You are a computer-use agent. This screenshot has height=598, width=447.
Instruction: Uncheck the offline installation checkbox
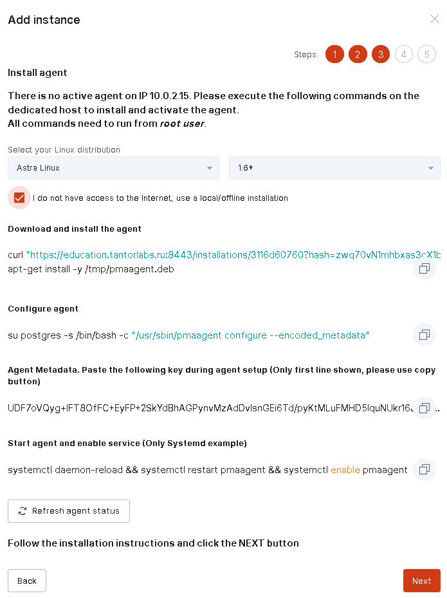(x=19, y=198)
